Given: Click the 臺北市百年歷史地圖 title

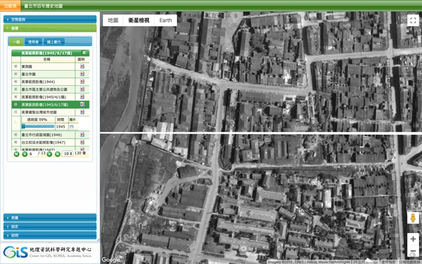Looking at the screenshot, I should 43,6.
